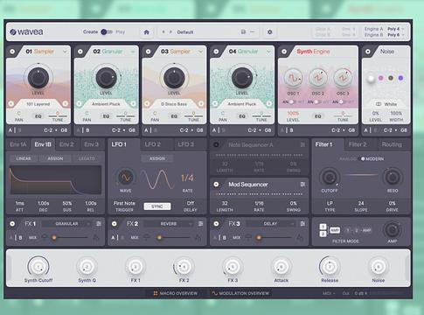424x315 pixels.
Task: Next sample arrow on D Disco Bass
Action: click(x=201, y=103)
